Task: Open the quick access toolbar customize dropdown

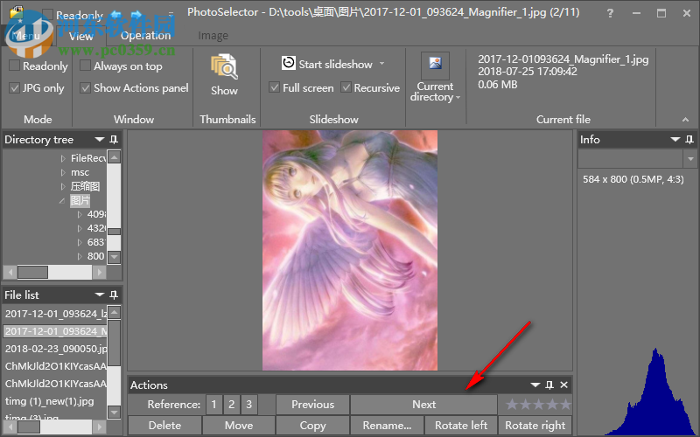Action: tap(171, 15)
